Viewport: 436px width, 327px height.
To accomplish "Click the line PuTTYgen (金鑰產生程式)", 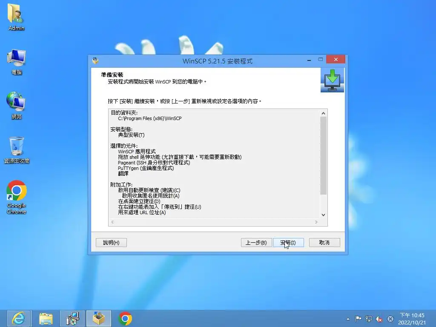I will [x=146, y=168].
